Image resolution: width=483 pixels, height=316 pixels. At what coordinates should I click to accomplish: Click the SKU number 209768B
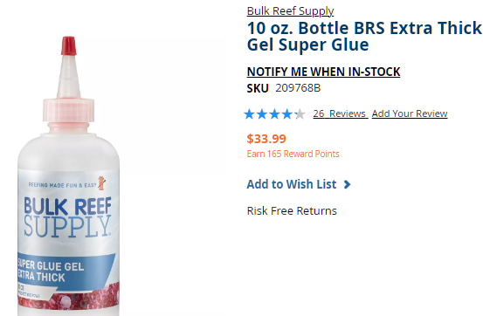point(298,88)
